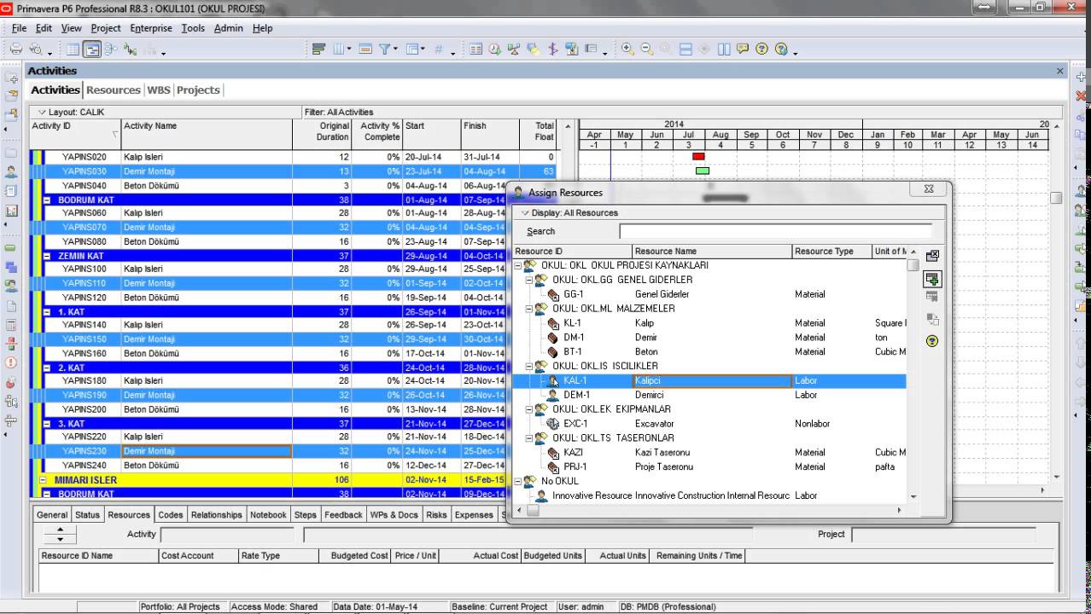Image resolution: width=1091 pixels, height=614 pixels.
Task: Switch to Activity Table view icon
Action: (73, 49)
